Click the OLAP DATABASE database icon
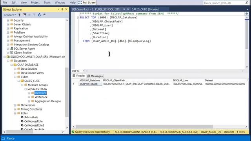 (x=15, y=65)
